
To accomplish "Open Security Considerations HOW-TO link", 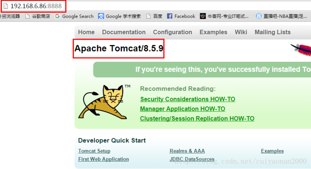I will [188, 99].
